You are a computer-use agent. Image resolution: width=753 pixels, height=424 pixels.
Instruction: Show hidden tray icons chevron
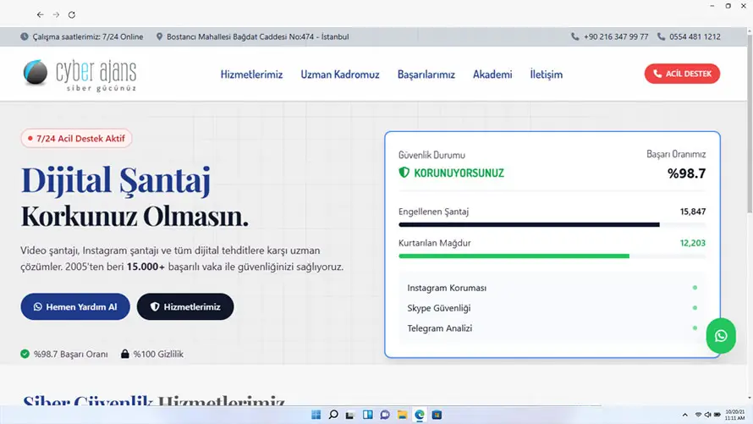[684, 415]
